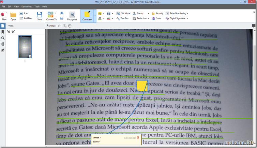Image resolution: width=257 pixels, height=148 pixels.
Task: Expand the Ionut author dropdown in note
Action: click(100, 138)
